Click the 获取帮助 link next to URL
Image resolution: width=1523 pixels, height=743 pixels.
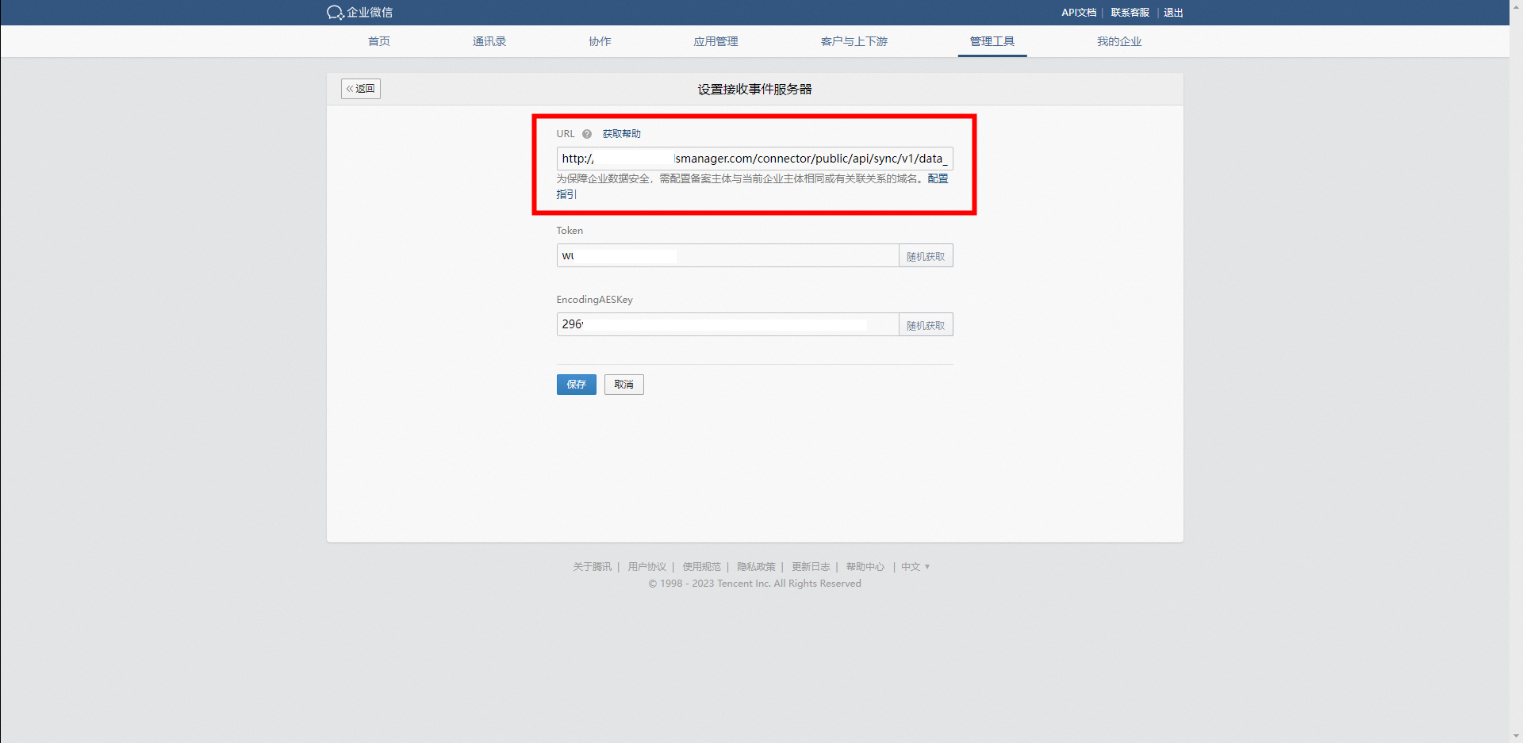tap(622, 134)
